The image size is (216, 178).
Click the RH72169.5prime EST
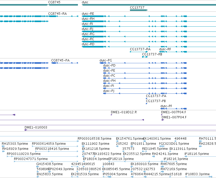pos(174,169)
